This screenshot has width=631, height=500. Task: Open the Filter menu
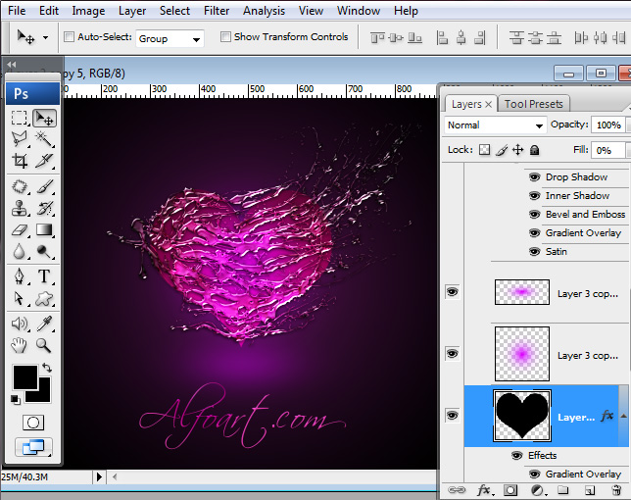pos(217,11)
